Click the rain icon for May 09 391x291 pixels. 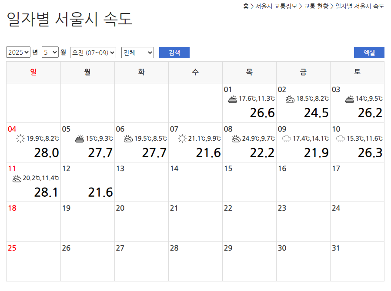click(x=287, y=139)
